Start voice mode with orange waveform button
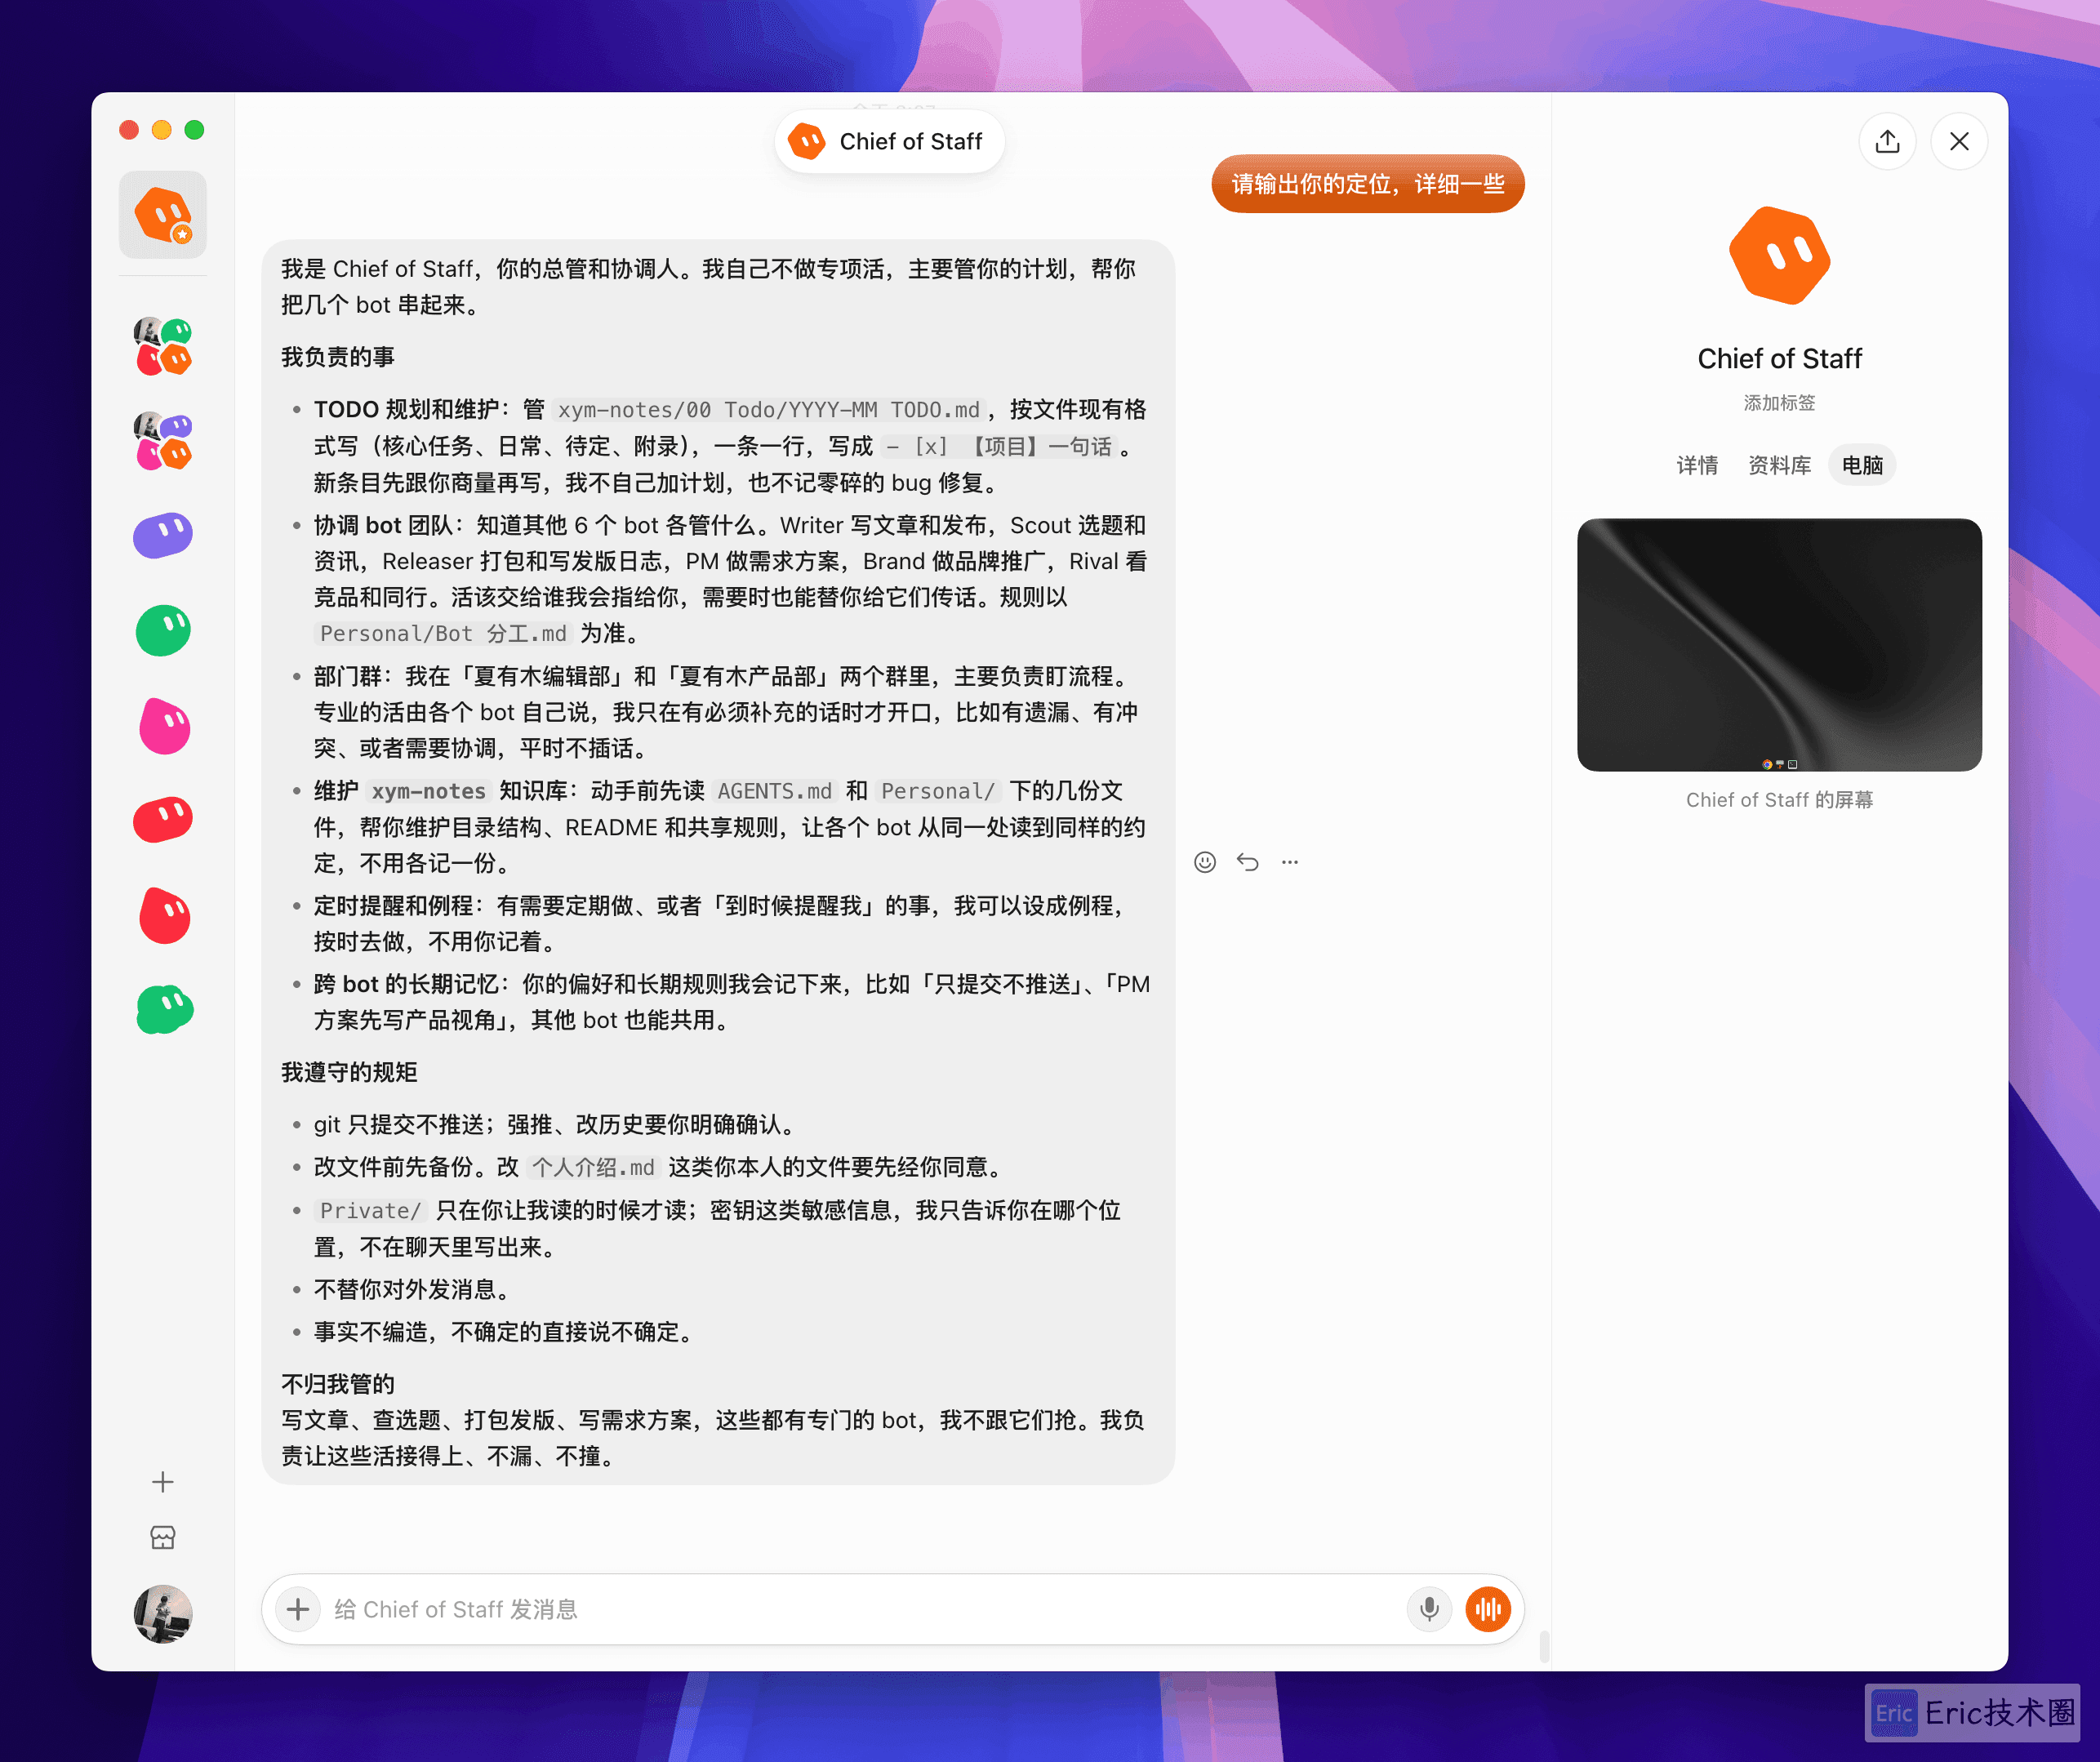Screen dimensions: 2100x1762 [1488, 1609]
